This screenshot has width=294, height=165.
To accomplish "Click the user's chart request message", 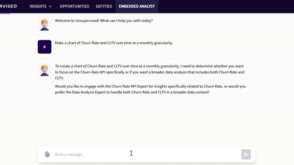I will click(113, 43).
